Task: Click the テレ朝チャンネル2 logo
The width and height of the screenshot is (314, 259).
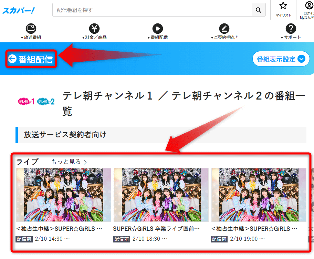Action: [46, 101]
